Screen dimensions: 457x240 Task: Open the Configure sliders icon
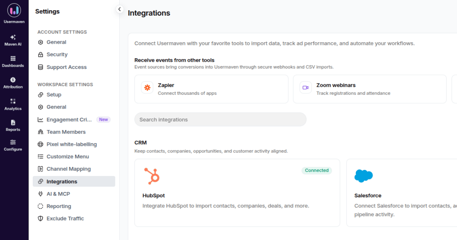tap(13, 142)
